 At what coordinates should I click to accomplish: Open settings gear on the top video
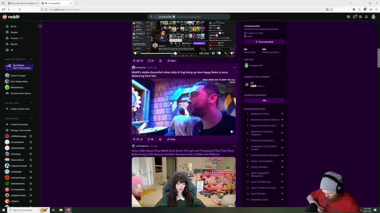coord(219,53)
